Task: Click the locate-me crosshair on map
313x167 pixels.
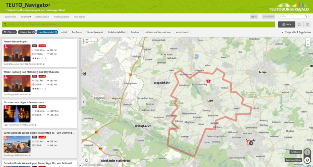Action: 87,160
